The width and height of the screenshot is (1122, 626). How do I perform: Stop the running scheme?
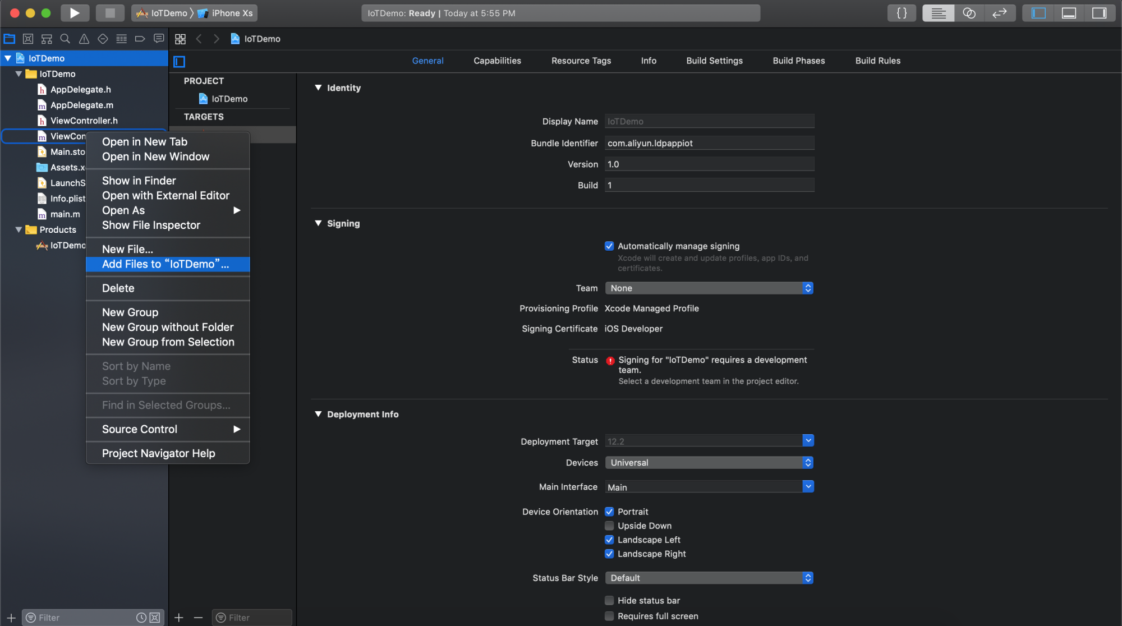click(110, 13)
